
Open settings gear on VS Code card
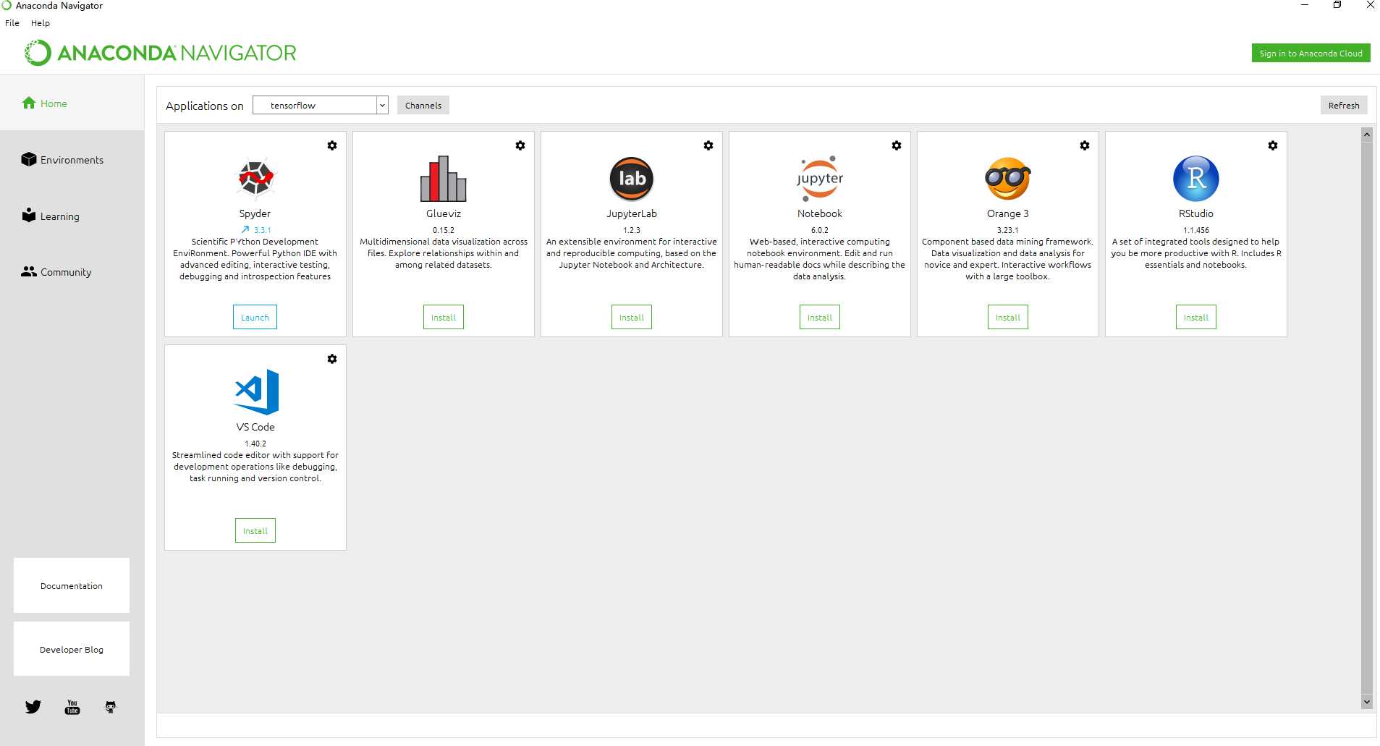click(332, 359)
